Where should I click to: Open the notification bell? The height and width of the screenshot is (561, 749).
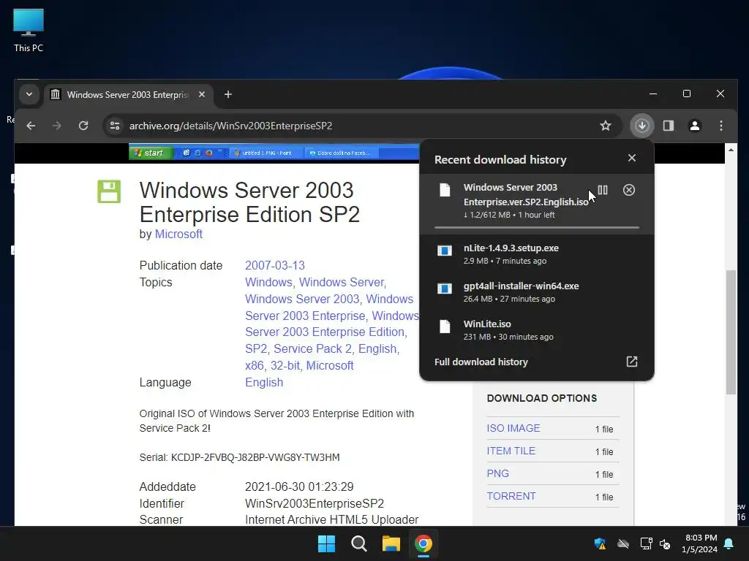729,543
